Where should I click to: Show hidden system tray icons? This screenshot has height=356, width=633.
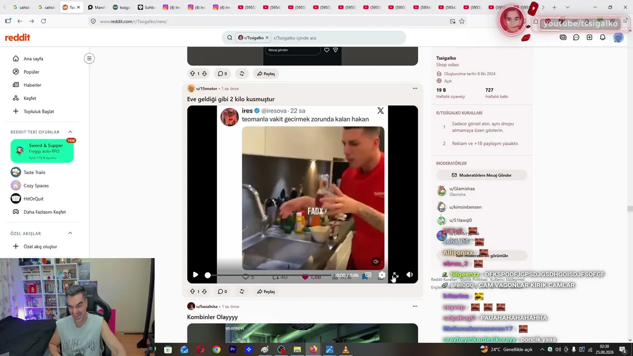click(x=542, y=350)
